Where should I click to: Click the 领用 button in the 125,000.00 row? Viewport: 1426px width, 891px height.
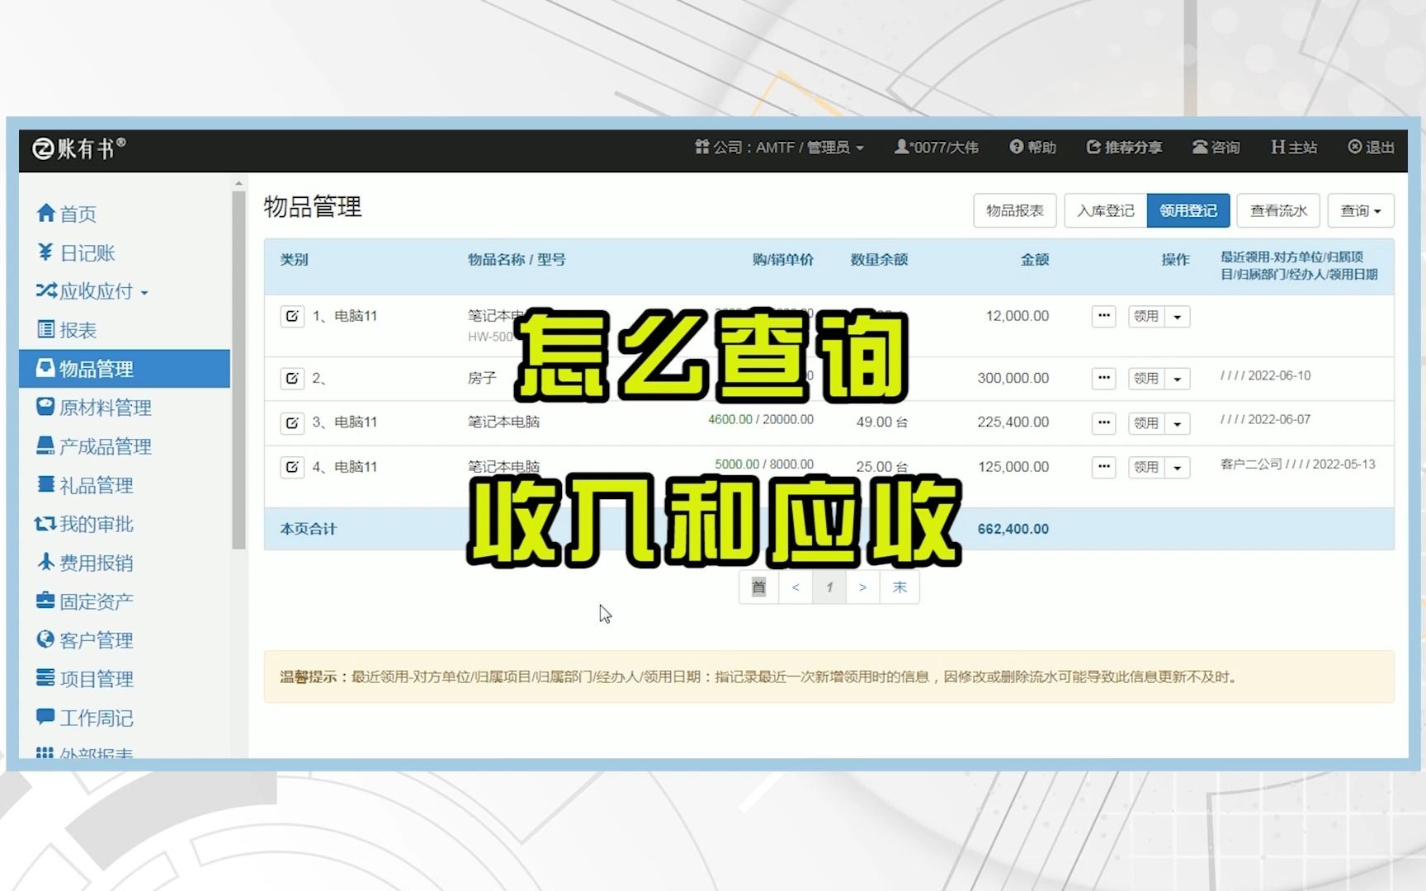click(x=1146, y=468)
